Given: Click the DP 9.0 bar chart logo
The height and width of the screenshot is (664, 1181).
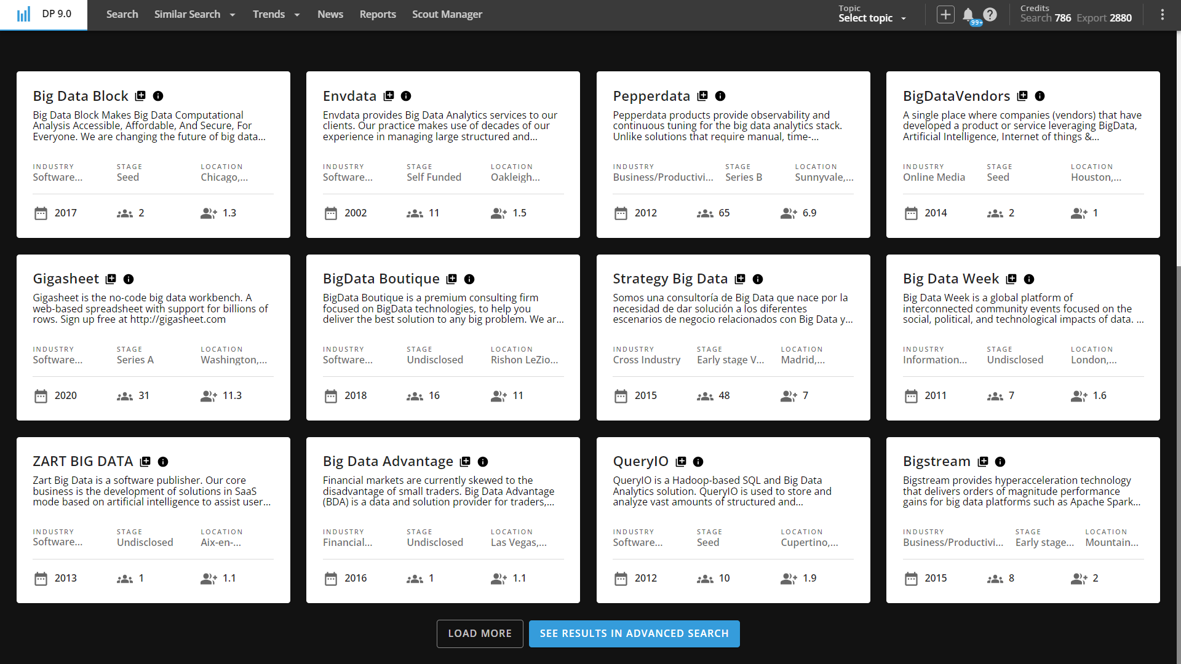Looking at the screenshot, I should [x=23, y=14].
